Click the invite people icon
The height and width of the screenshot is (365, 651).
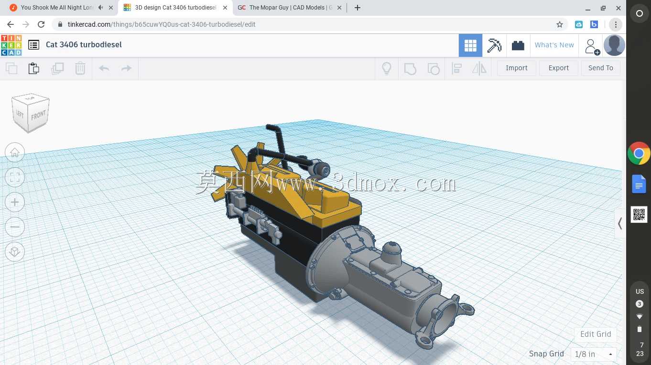click(592, 46)
